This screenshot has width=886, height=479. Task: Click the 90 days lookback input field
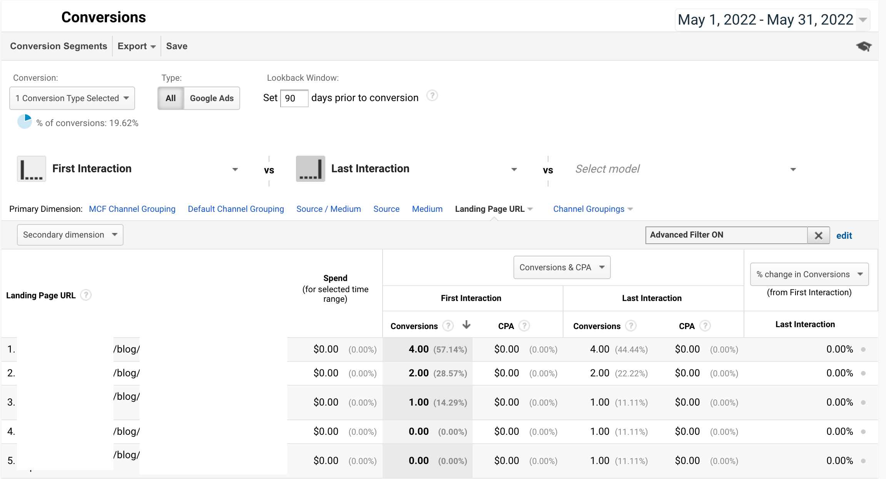294,98
